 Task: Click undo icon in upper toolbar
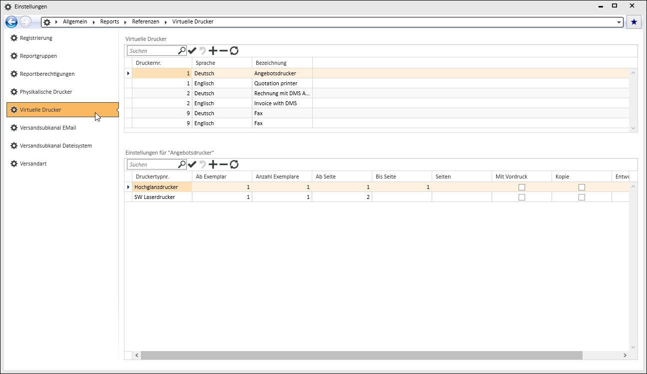click(202, 51)
